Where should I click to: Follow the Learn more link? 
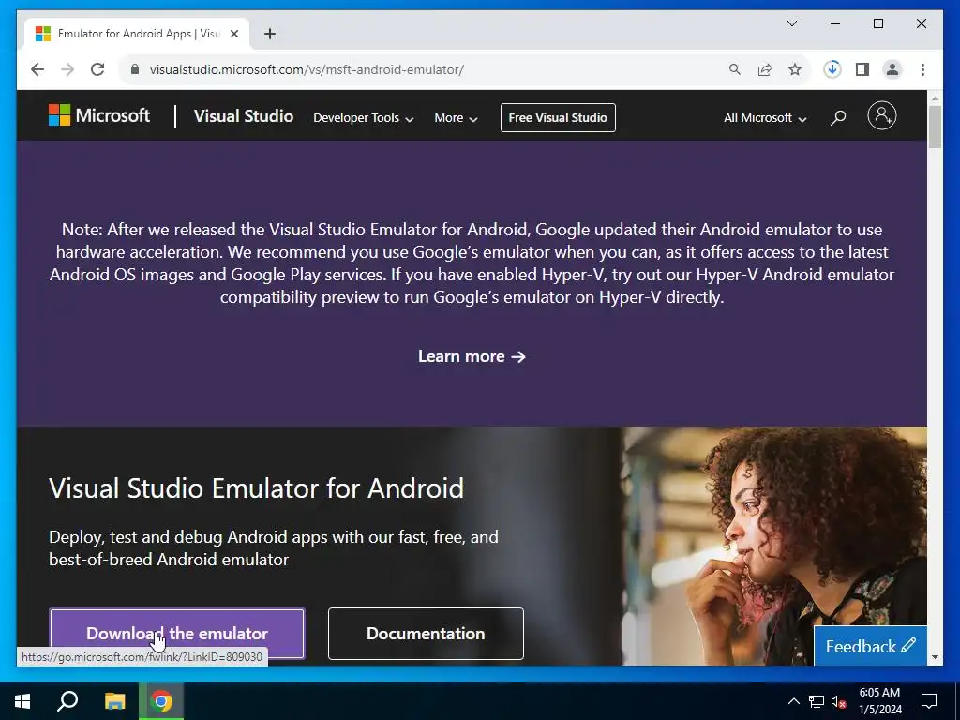pos(472,356)
